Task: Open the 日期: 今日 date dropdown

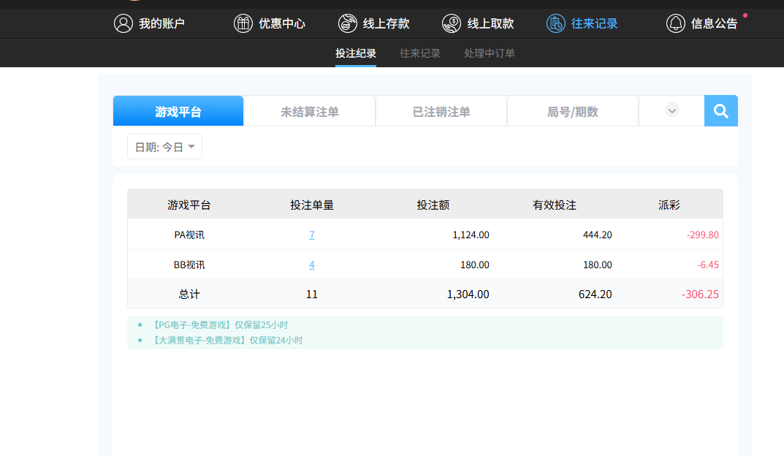Action: pyautogui.click(x=164, y=147)
